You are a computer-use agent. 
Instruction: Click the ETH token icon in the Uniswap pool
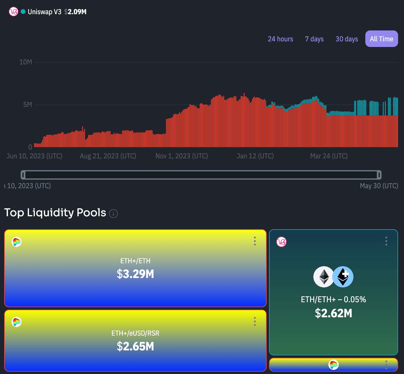(324, 277)
